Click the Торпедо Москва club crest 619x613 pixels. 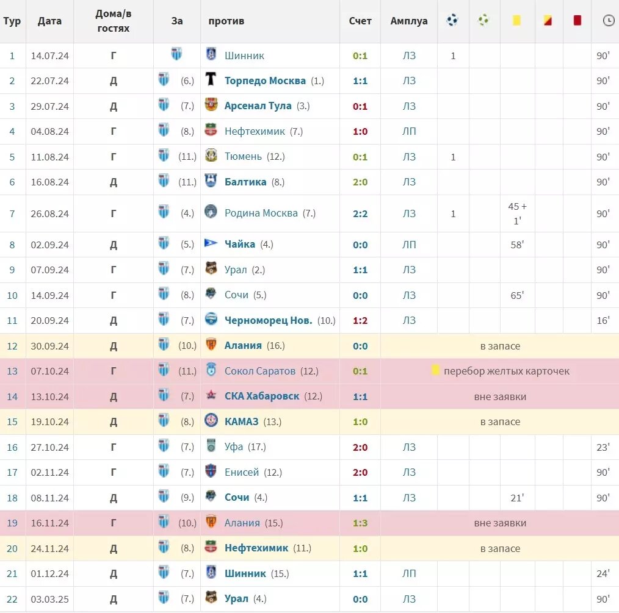point(211,79)
